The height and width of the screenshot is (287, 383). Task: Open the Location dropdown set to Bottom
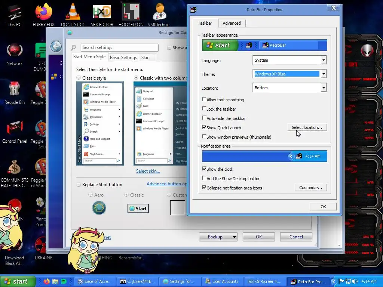tap(324, 87)
